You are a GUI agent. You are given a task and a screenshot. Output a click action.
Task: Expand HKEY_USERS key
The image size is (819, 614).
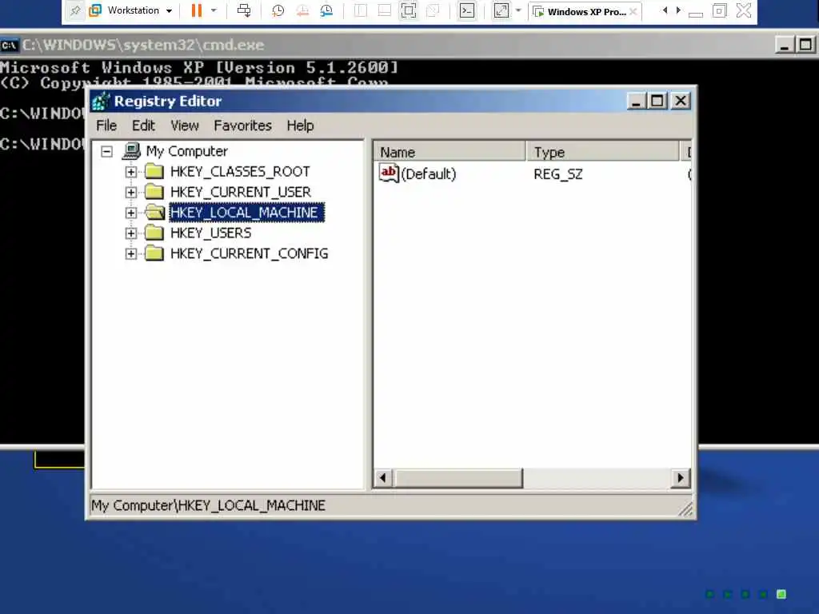[x=131, y=233]
